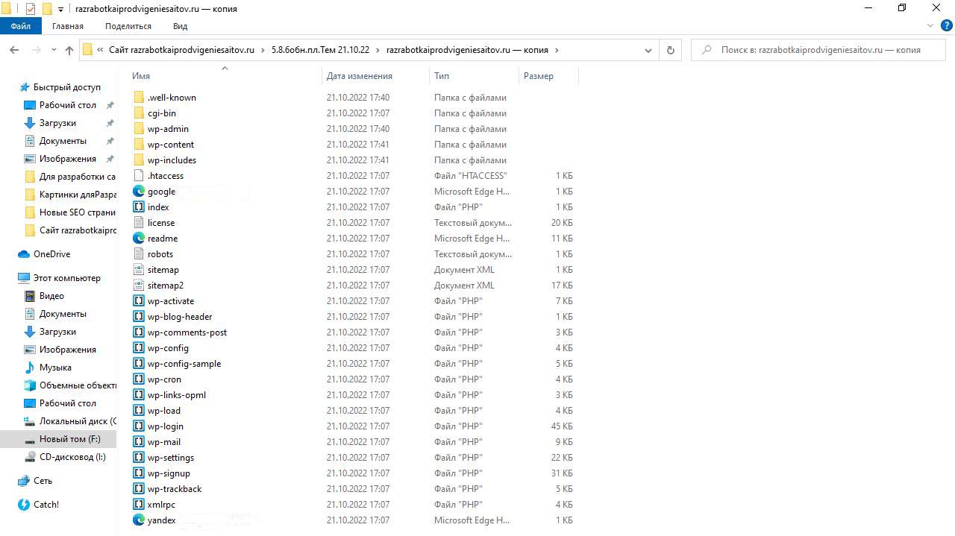
Task: Select the wp-config PHP file icon
Action: pos(139,348)
